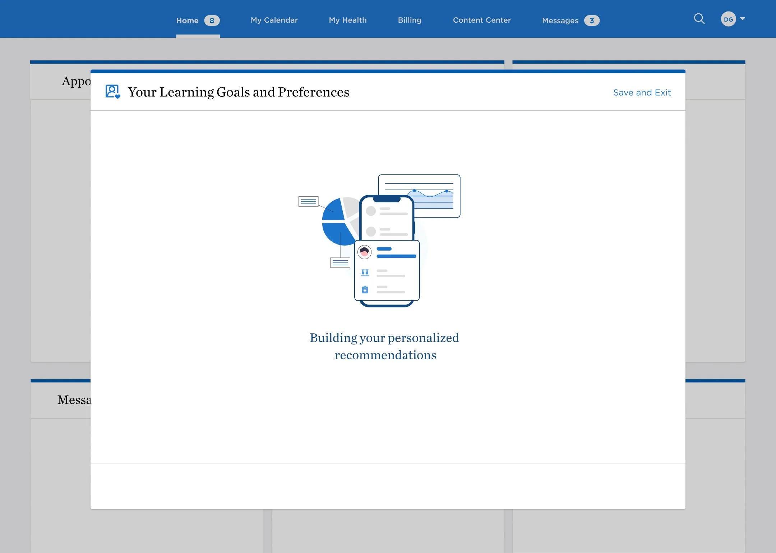
Task: Open the DG user avatar menu
Action: point(728,19)
